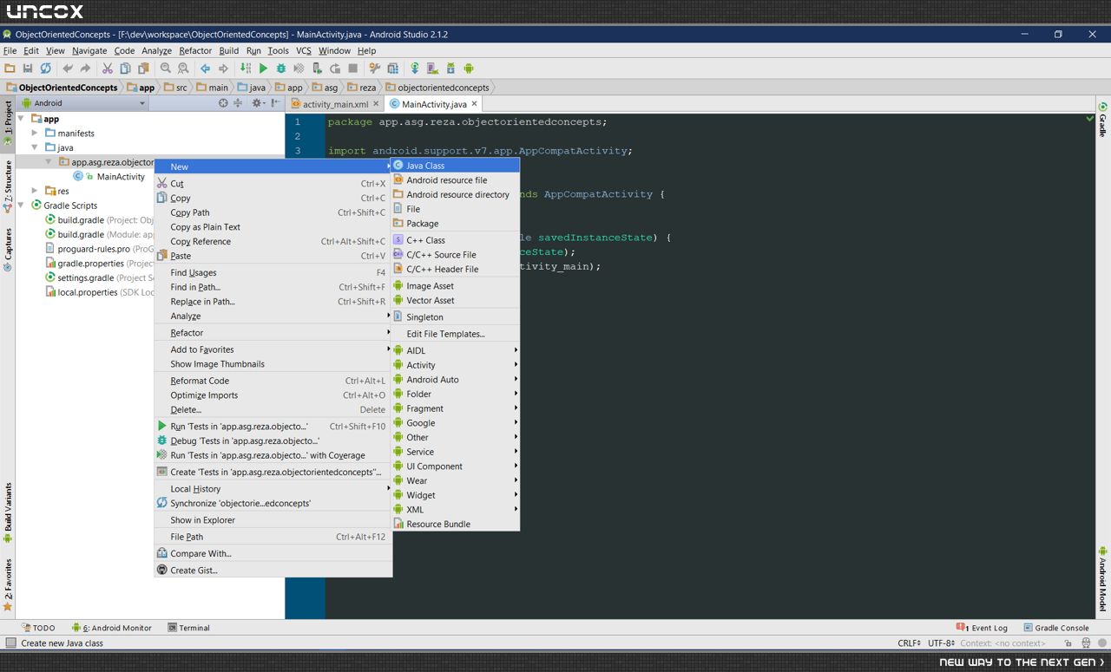Open the Gradle side panel tab

[1103, 120]
